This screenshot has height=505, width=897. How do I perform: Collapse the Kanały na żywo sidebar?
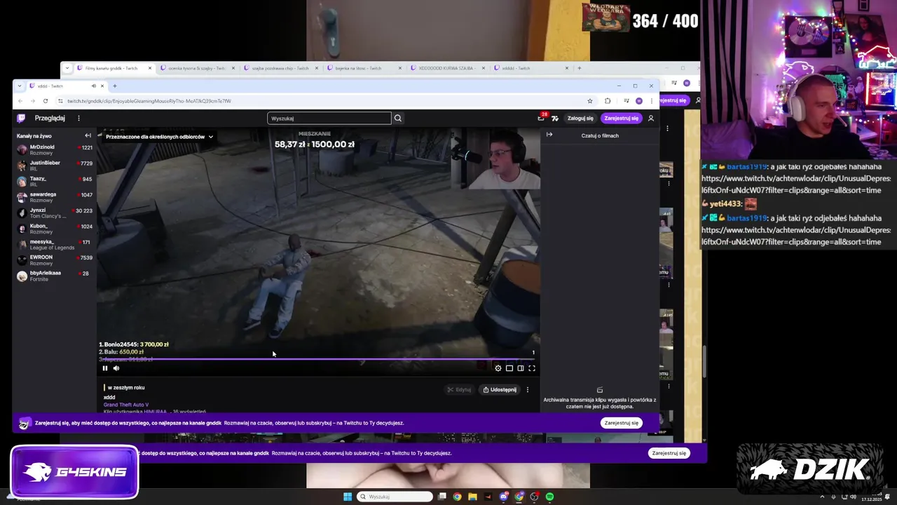pos(88,135)
